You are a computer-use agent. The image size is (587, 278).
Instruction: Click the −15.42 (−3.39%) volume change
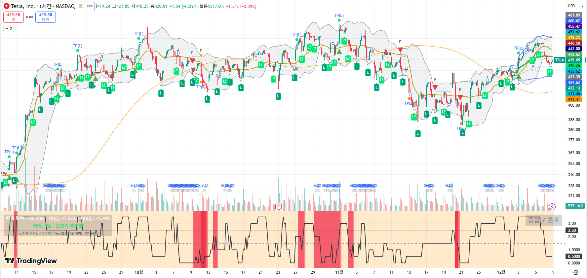tap(241, 6)
